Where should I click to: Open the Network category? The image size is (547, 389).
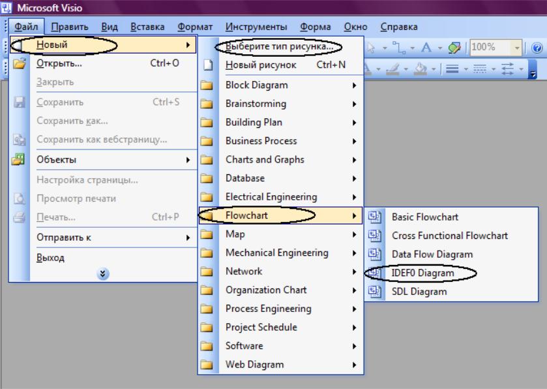(281, 272)
